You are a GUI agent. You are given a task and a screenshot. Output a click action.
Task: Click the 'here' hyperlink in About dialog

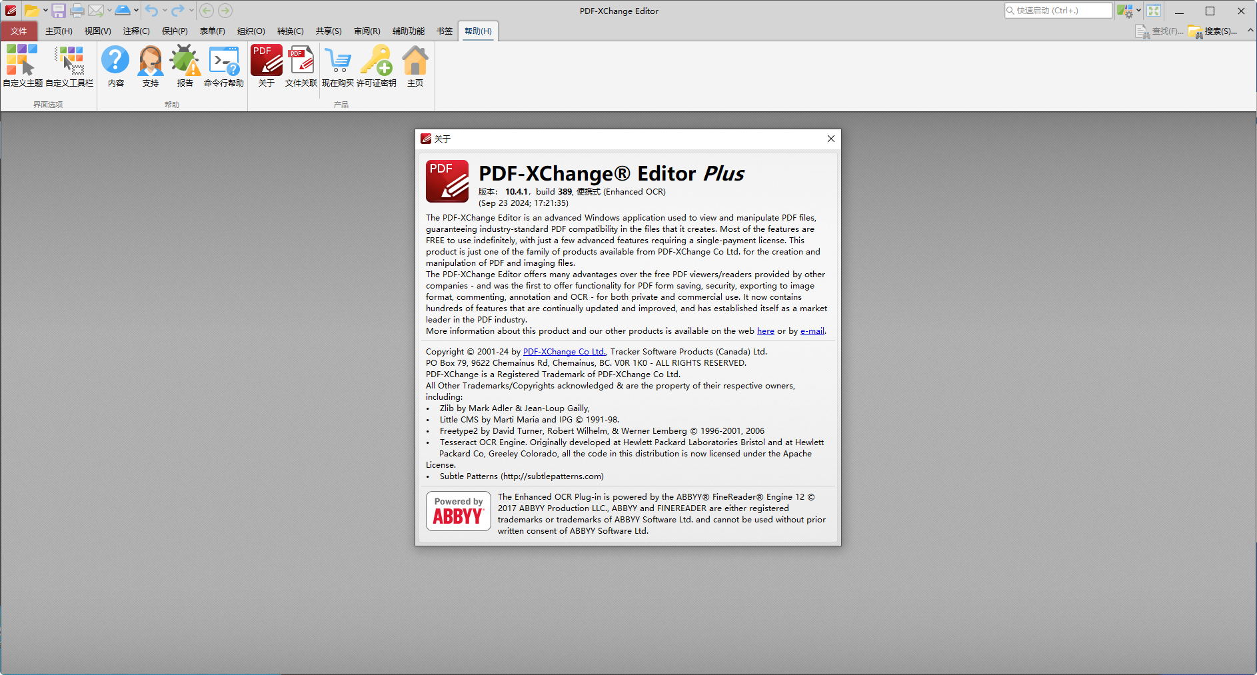[x=765, y=331]
